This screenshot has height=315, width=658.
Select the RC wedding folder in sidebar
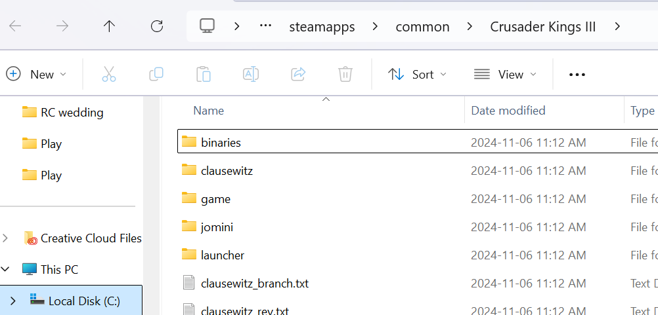point(72,112)
